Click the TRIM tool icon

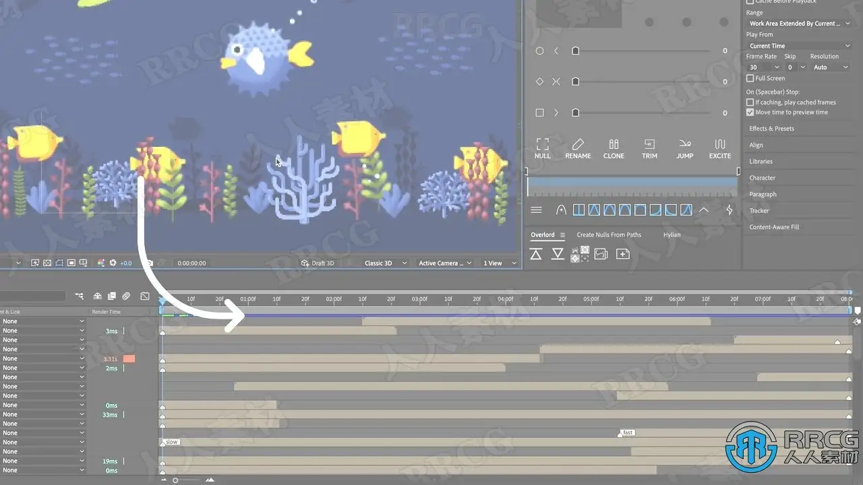[649, 144]
